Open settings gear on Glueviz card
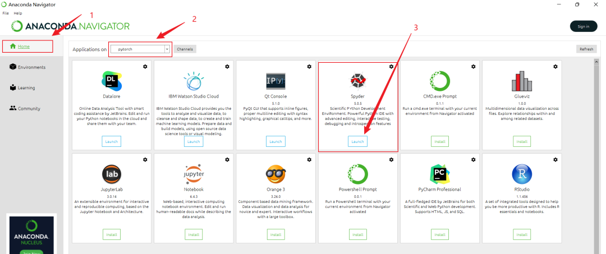The image size is (606, 254). [555, 66]
